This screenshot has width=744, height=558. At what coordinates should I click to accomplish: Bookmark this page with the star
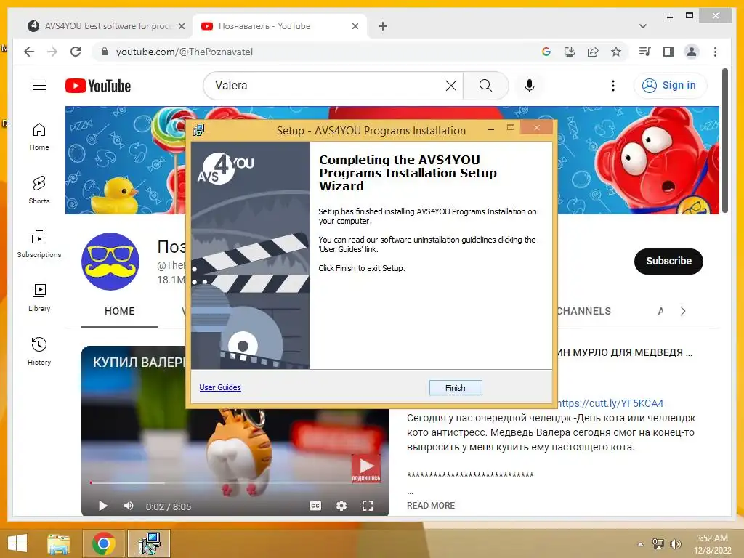616,52
